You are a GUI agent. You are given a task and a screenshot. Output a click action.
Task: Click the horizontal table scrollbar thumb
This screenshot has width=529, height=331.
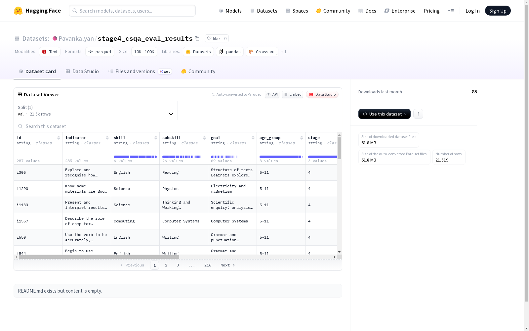pyautogui.click(x=99, y=257)
